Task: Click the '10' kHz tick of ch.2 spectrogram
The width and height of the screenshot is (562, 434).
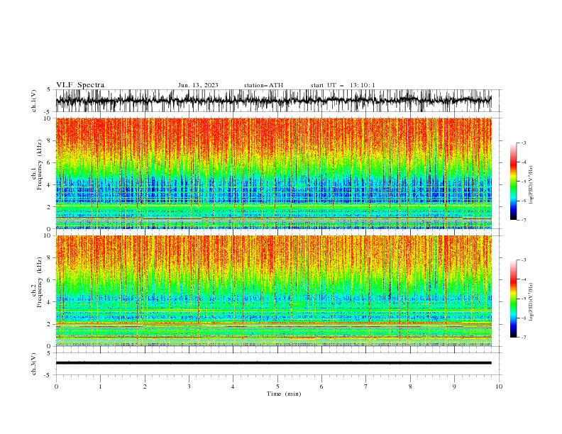Action: tap(48, 235)
